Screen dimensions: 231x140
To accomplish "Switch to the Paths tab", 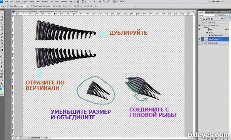I will (218, 12).
